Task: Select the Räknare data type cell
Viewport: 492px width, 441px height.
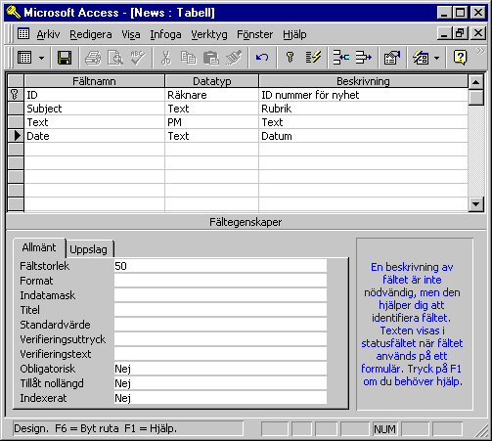Action: tap(212, 95)
